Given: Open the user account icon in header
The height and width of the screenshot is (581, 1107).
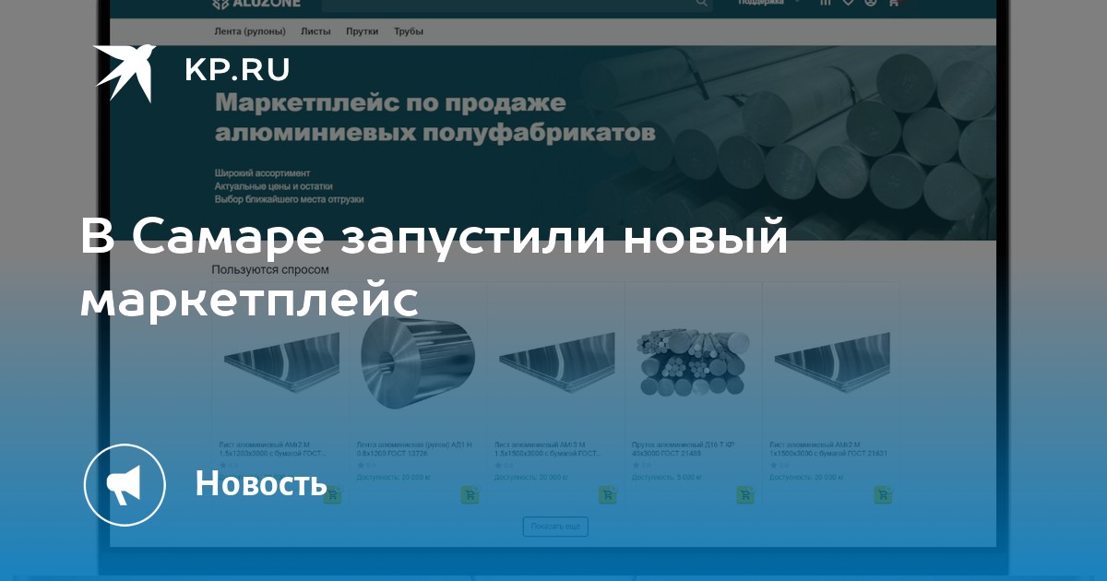Looking at the screenshot, I should (x=870, y=3).
